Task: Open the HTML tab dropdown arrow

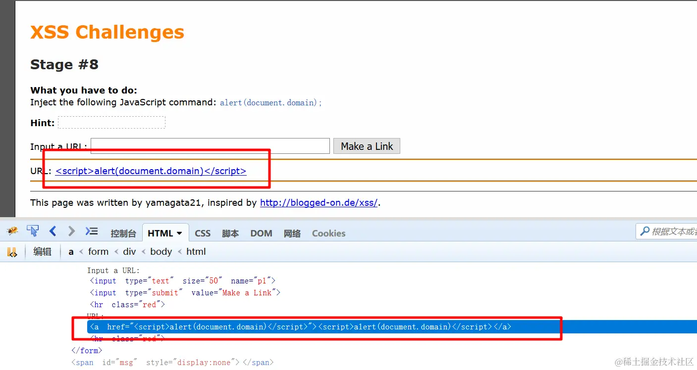Action: click(x=179, y=233)
